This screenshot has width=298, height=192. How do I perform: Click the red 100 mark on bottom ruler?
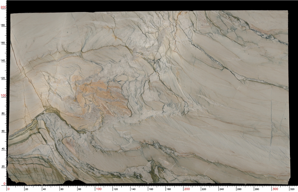click(99, 189)
